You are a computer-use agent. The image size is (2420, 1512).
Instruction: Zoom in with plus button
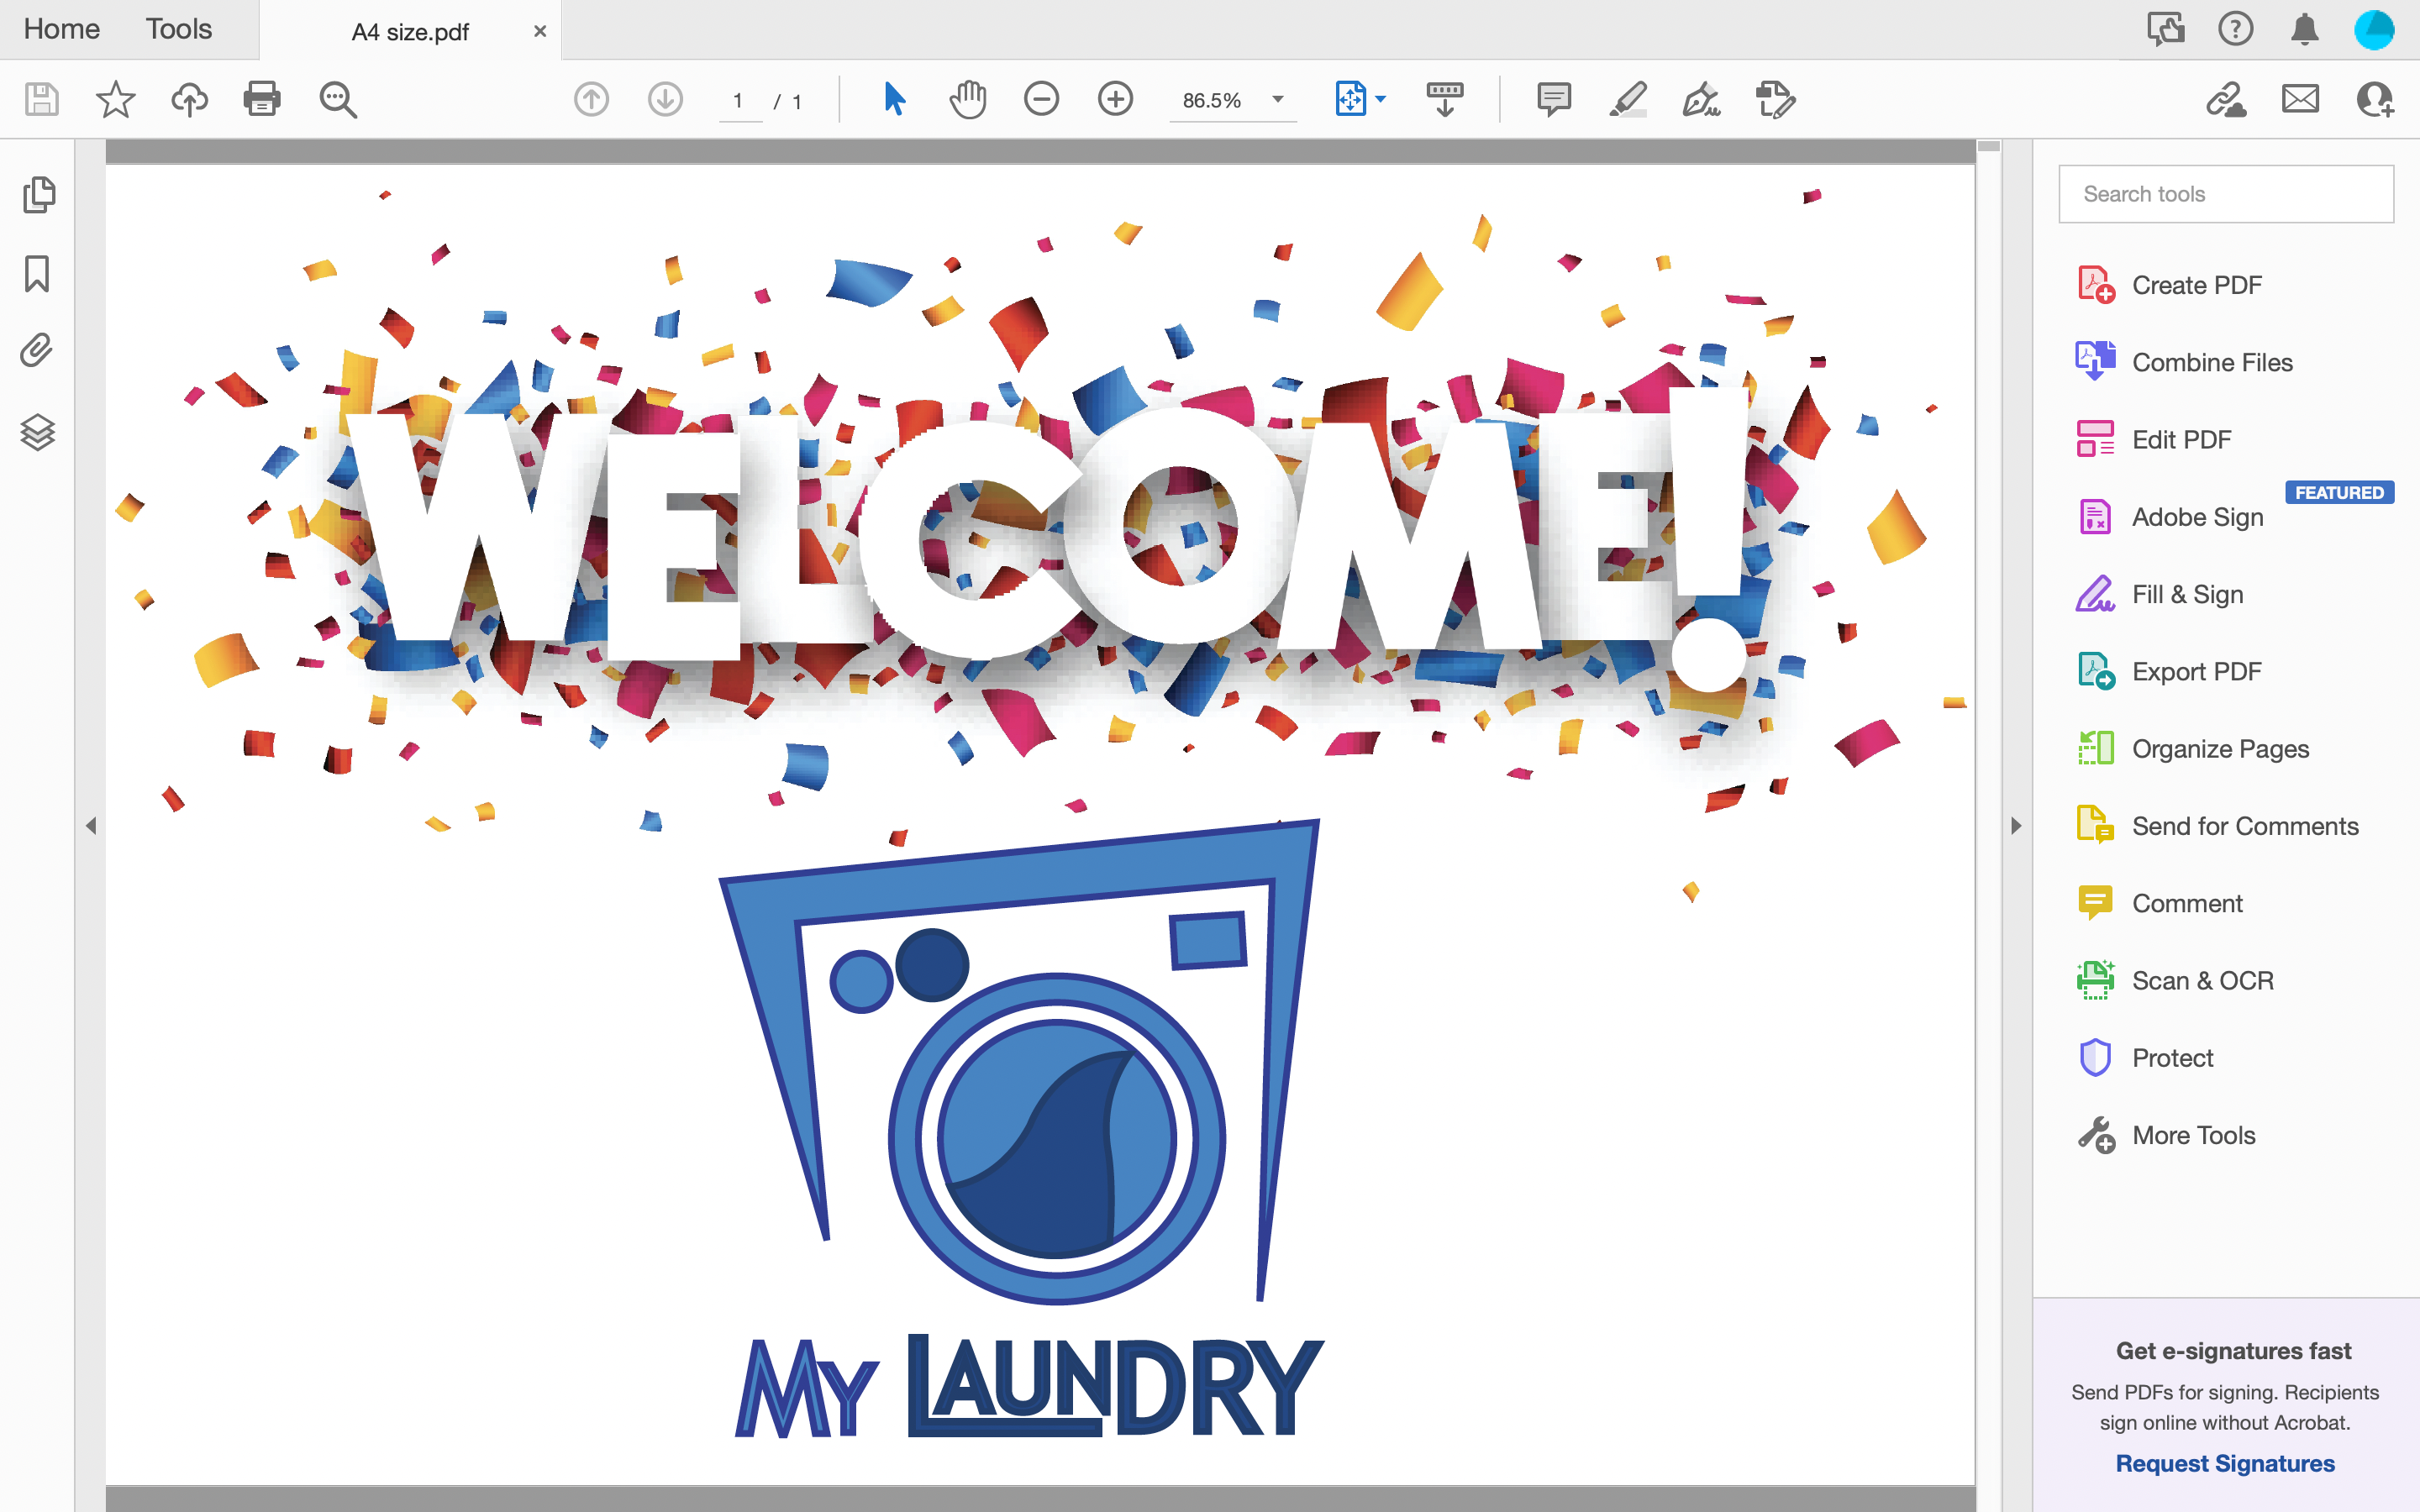(1115, 99)
